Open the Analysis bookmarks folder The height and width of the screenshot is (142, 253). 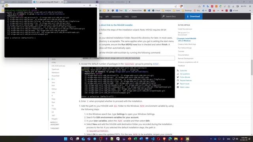166,11
